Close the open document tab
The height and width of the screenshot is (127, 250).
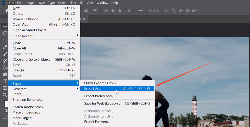[x=84, y=19]
